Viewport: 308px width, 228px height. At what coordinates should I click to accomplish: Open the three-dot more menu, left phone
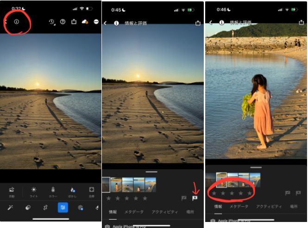[x=96, y=22]
